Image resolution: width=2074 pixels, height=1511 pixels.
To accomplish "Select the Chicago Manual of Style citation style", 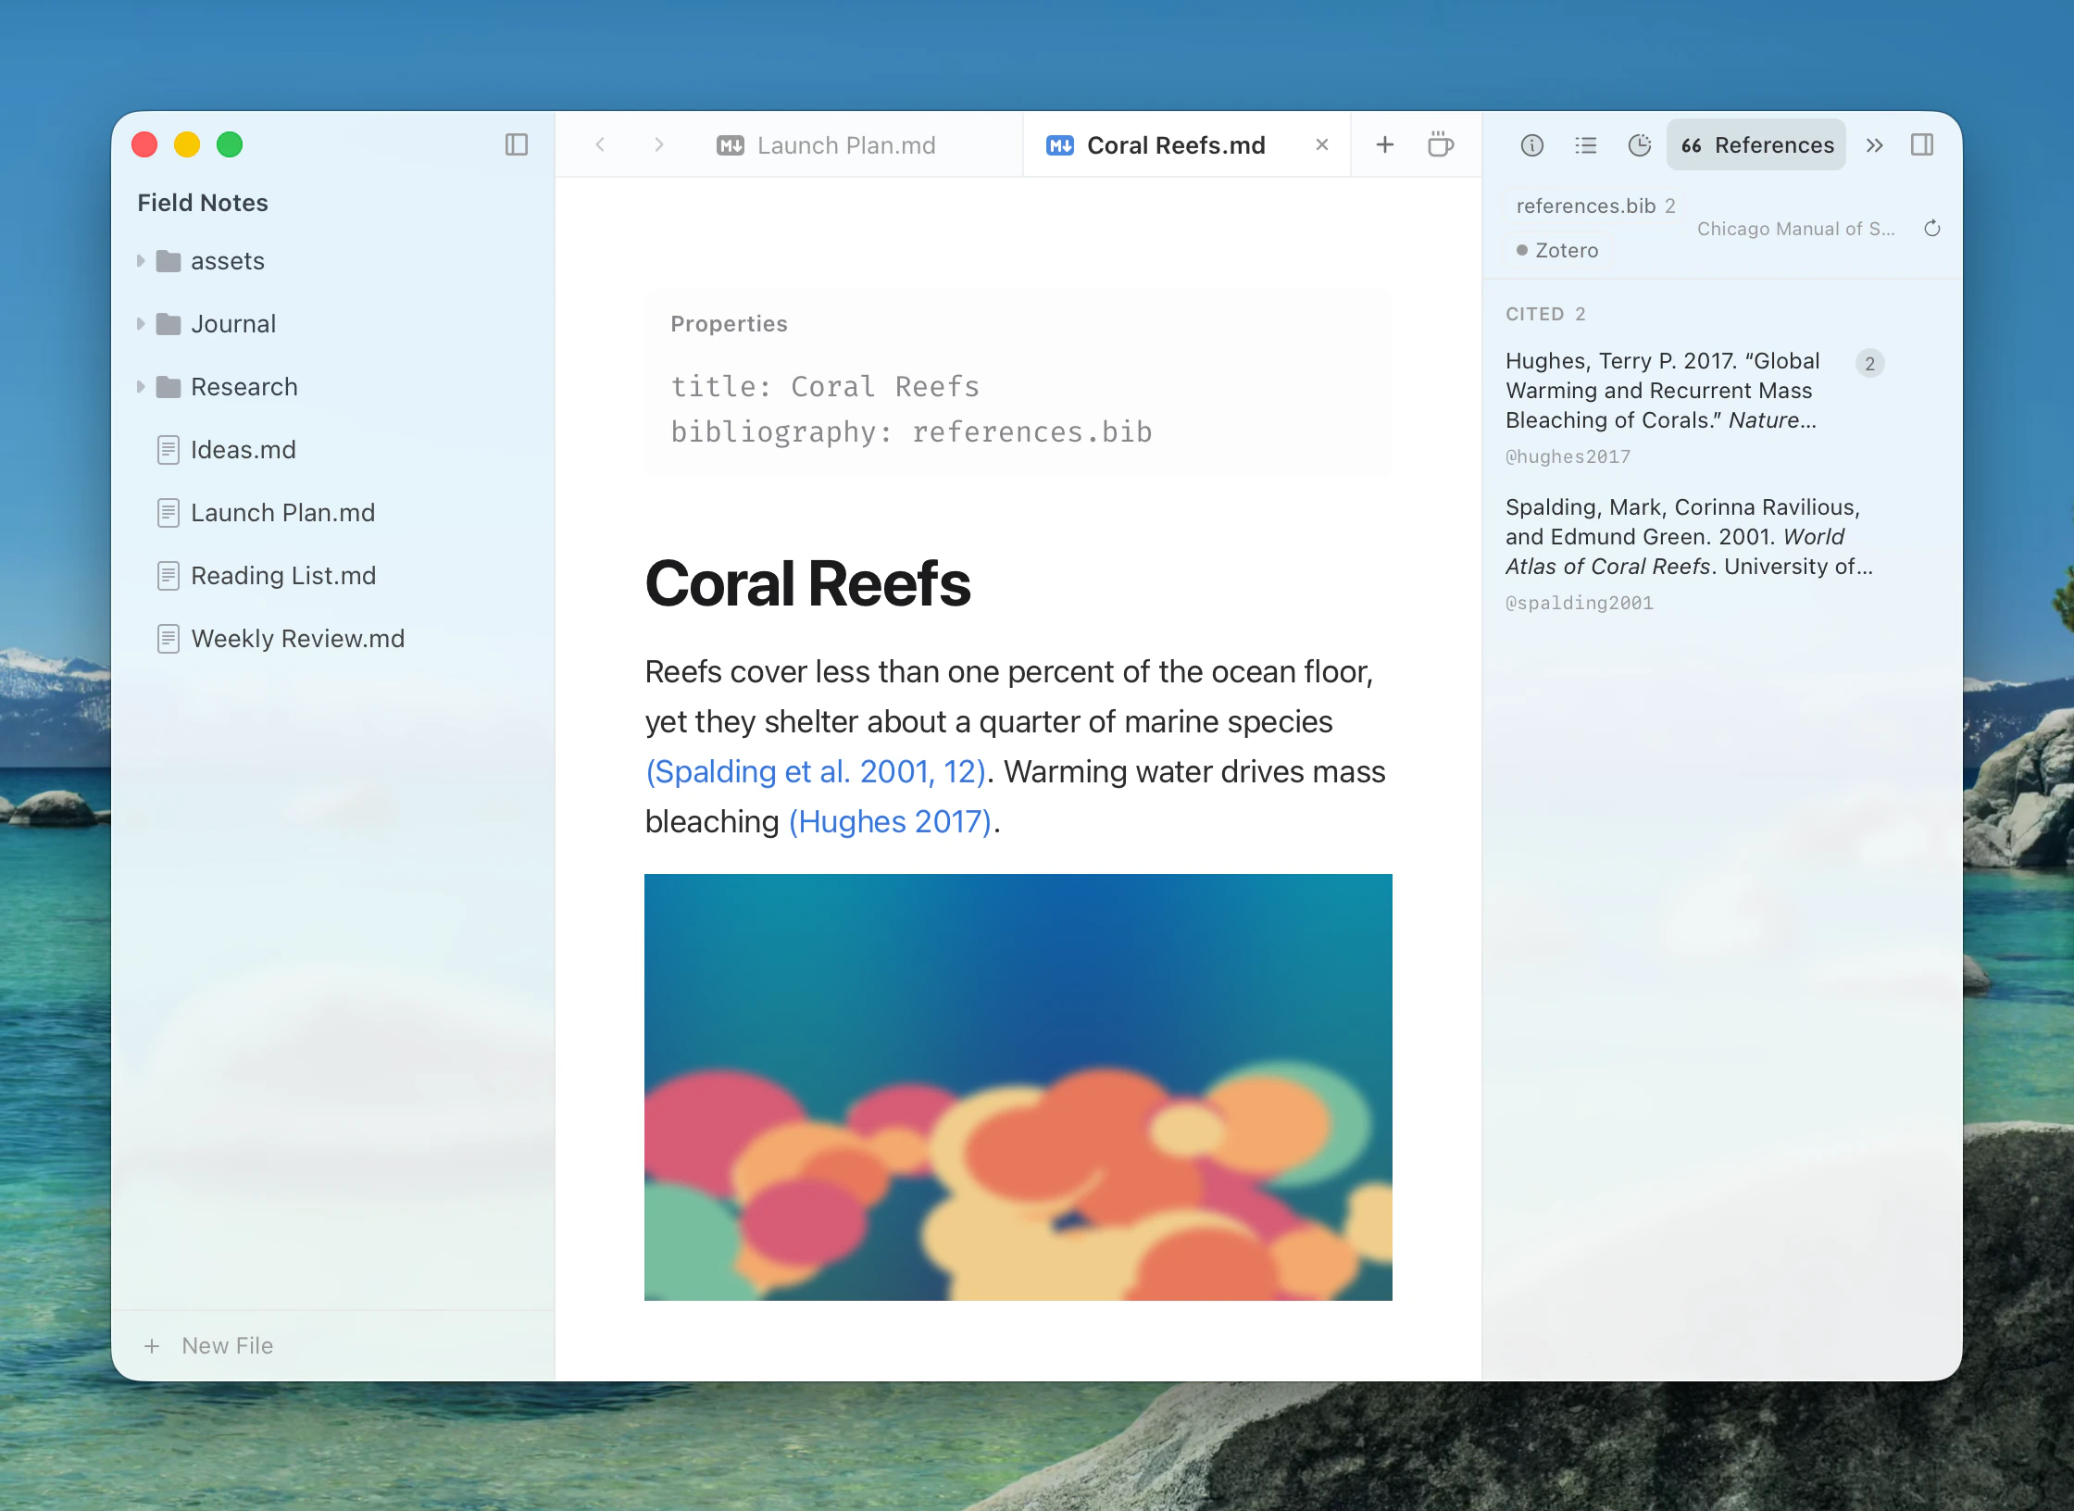I will [x=1796, y=229].
